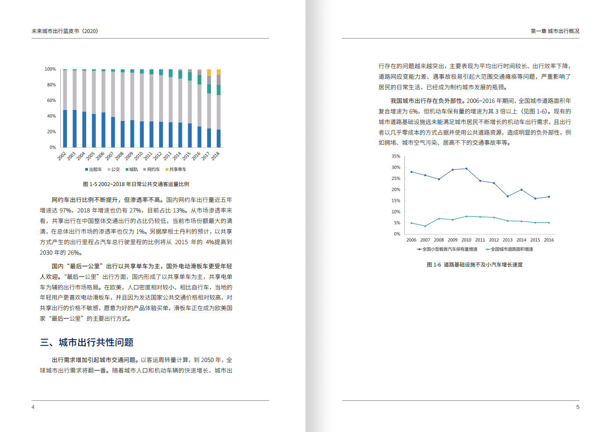
Task: Click the 2010 peak point on blue line
Action: [466, 168]
